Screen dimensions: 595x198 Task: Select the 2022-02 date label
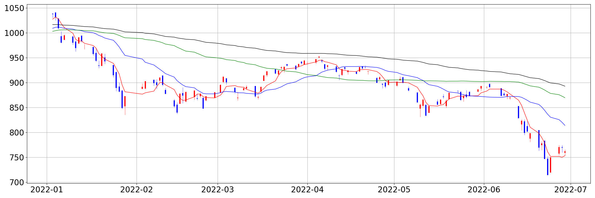pos(137,190)
